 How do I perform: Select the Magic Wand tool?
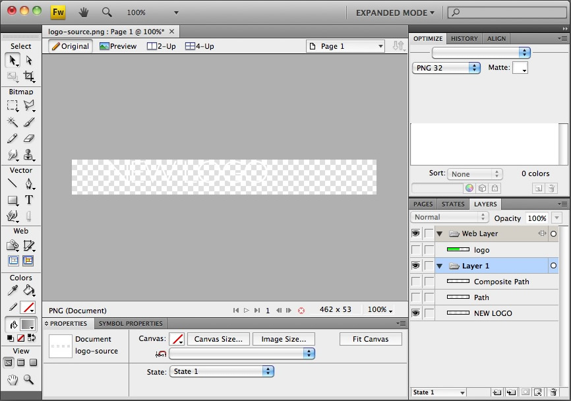tap(13, 122)
